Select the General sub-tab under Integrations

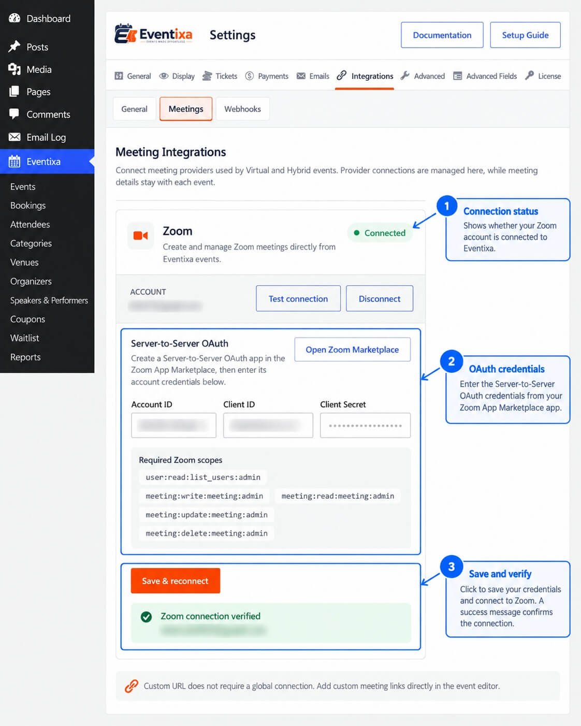[134, 109]
